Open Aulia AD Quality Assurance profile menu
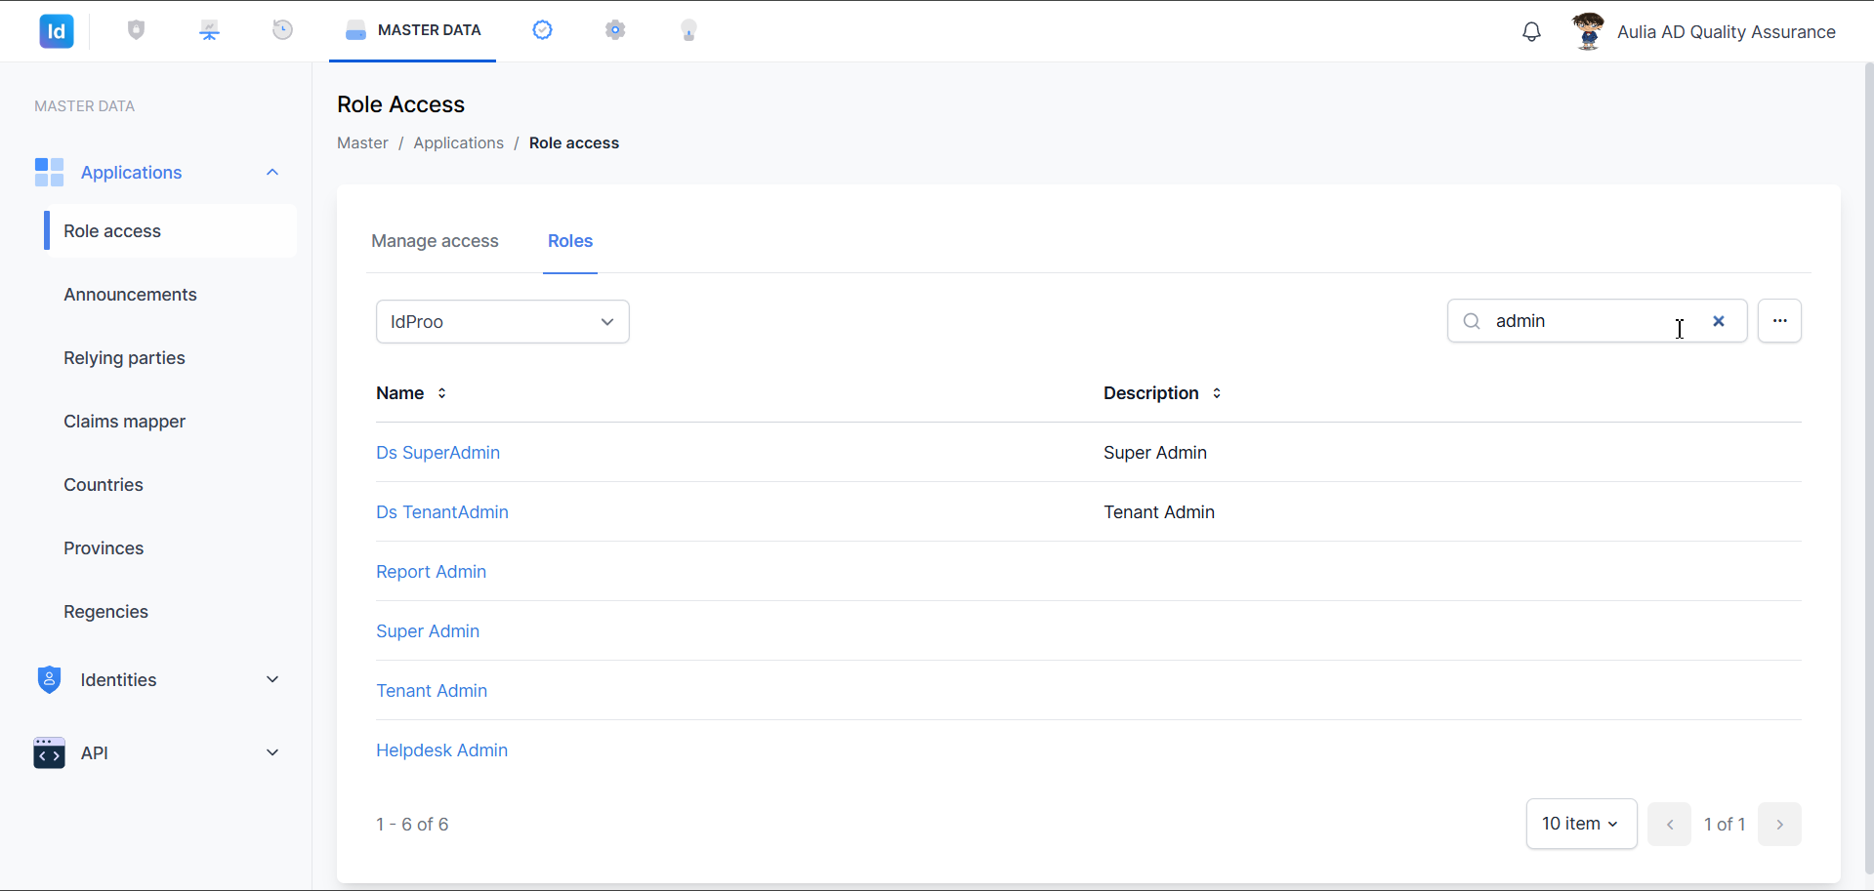Viewport: 1874px width, 891px height. 1726,31
